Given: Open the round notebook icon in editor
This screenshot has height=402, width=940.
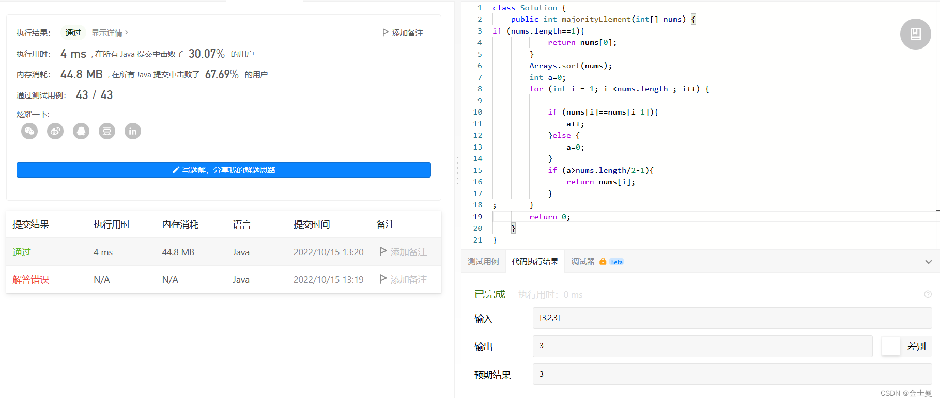Looking at the screenshot, I should click(915, 34).
